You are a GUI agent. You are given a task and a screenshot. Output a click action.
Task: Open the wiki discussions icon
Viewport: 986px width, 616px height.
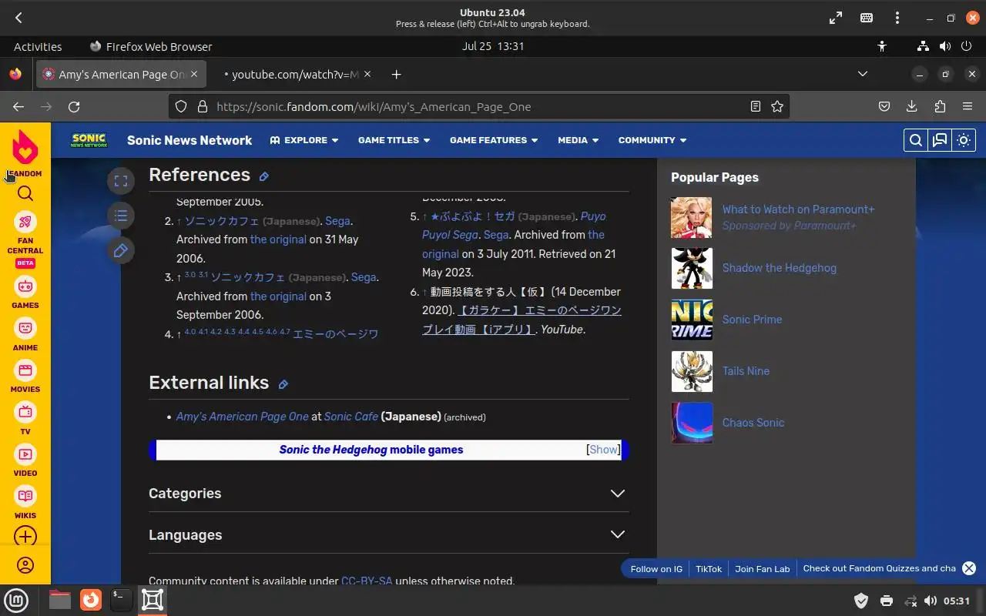click(940, 140)
